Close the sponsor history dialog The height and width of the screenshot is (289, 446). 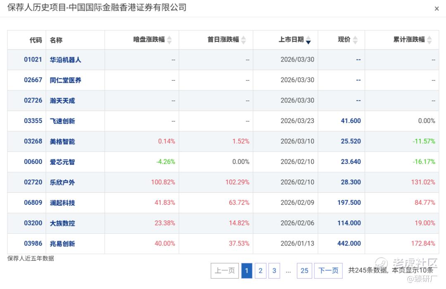(437, 9)
